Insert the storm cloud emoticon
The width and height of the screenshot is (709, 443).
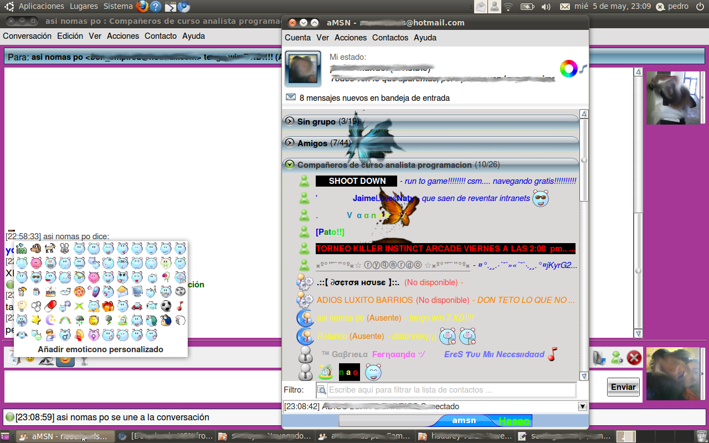[79, 321]
